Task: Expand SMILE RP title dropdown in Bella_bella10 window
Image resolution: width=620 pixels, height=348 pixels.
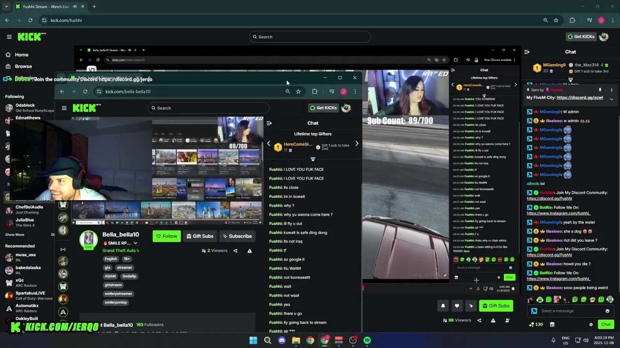Action: (135, 243)
